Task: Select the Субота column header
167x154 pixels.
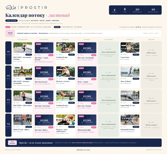Action: [130, 40]
